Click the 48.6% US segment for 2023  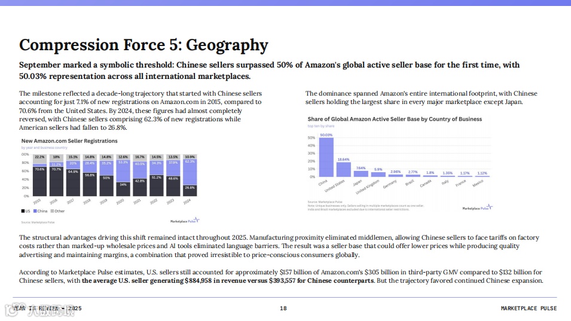pos(173,187)
